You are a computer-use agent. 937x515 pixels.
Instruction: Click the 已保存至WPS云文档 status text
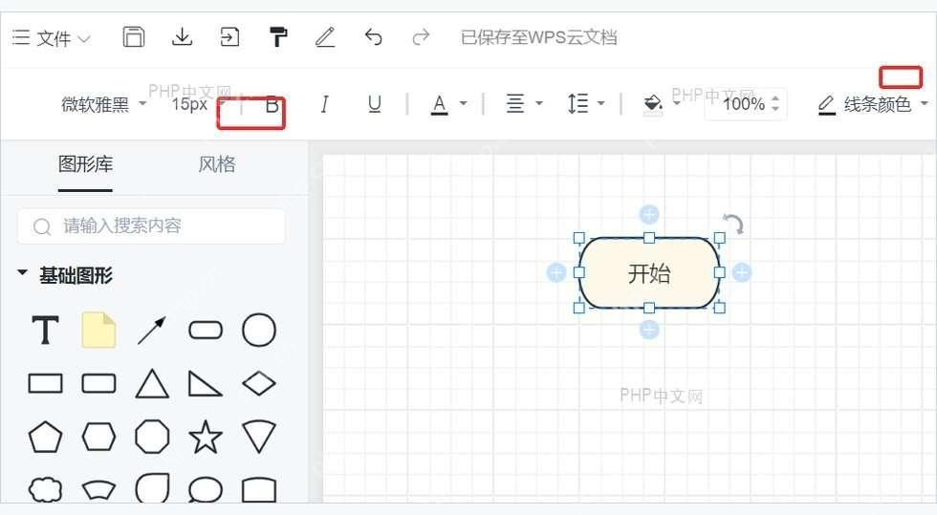click(x=539, y=37)
